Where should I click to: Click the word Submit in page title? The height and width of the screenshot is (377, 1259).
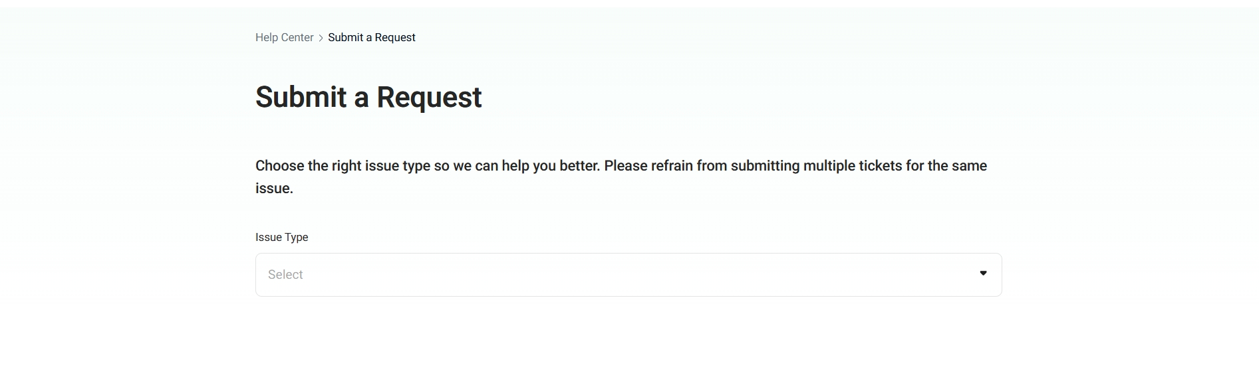301,97
